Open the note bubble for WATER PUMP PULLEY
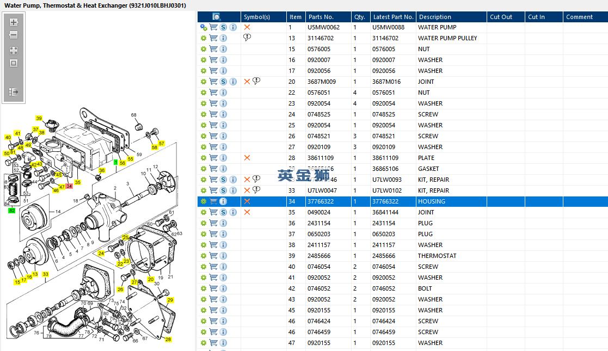The height and width of the screenshot is (351, 608). coord(247,37)
